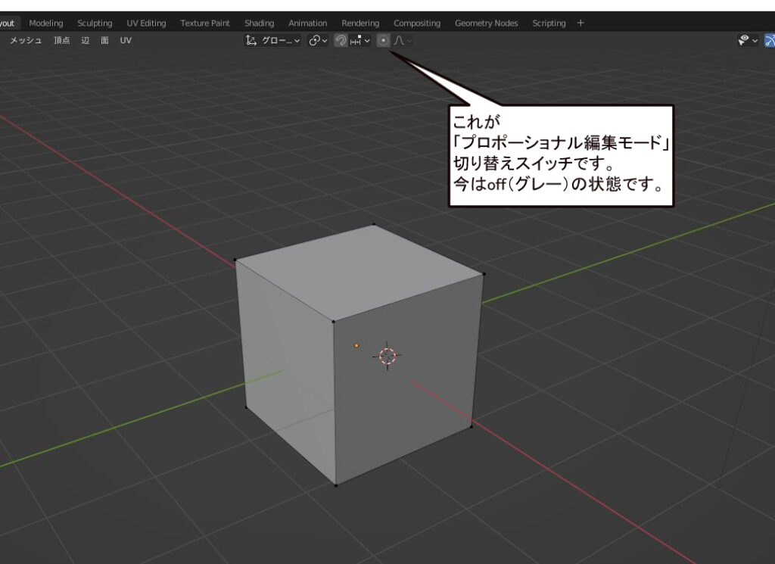This screenshot has width=775, height=564.
Task: Open the viewport visibility and selectability dropdown
Action: pyautogui.click(x=747, y=41)
